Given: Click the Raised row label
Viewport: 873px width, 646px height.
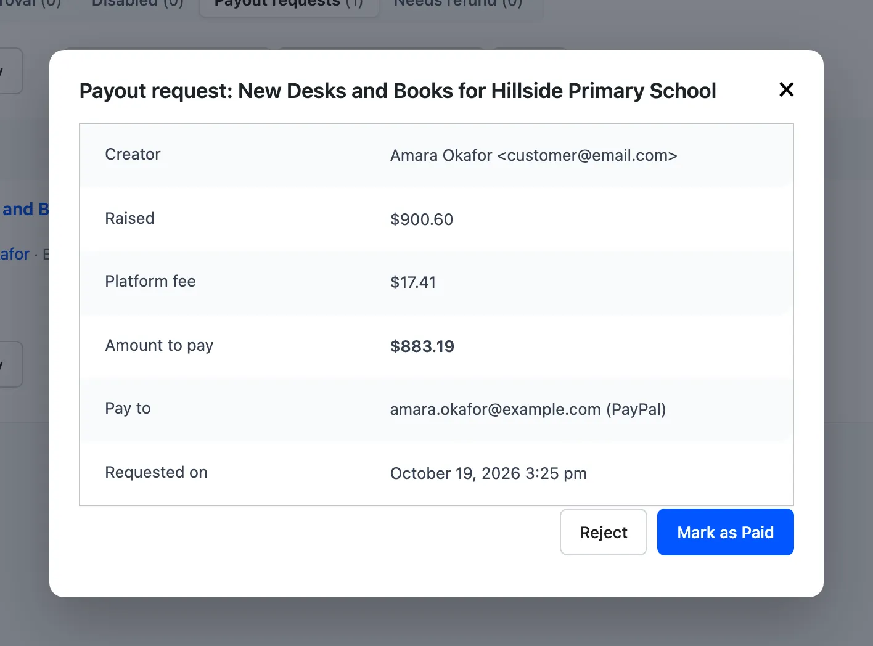Looking at the screenshot, I should tap(129, 218).
